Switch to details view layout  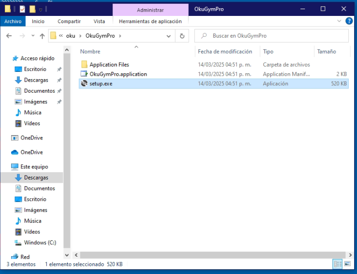click(338, 264)
